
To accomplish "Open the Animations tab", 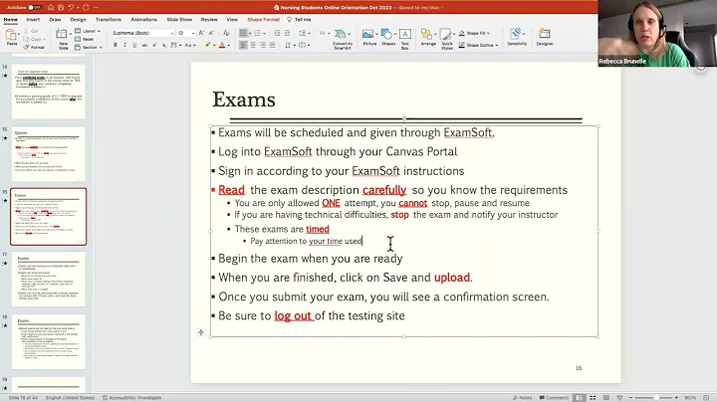I will (x=144, y=20).
